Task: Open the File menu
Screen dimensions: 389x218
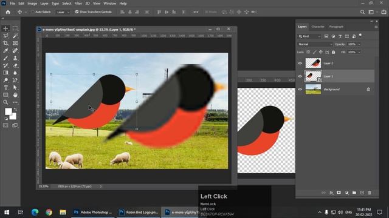Action: [12, 4]
